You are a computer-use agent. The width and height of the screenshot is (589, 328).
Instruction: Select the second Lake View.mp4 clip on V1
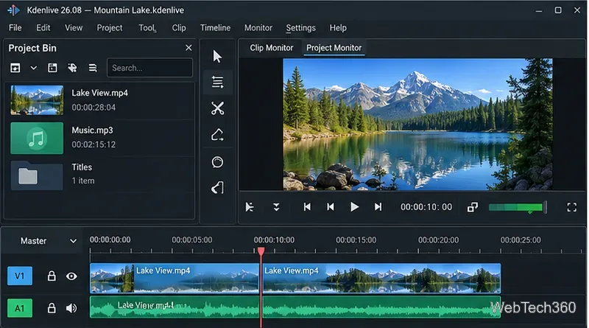pos(381,279)
